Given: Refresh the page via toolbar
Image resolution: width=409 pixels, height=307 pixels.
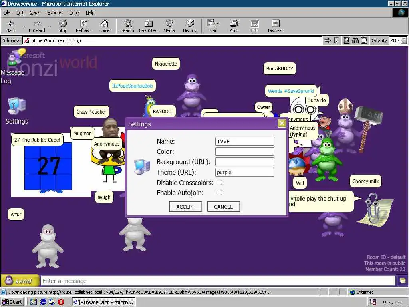Looking at the screenshot, I should tap(83, 26).
